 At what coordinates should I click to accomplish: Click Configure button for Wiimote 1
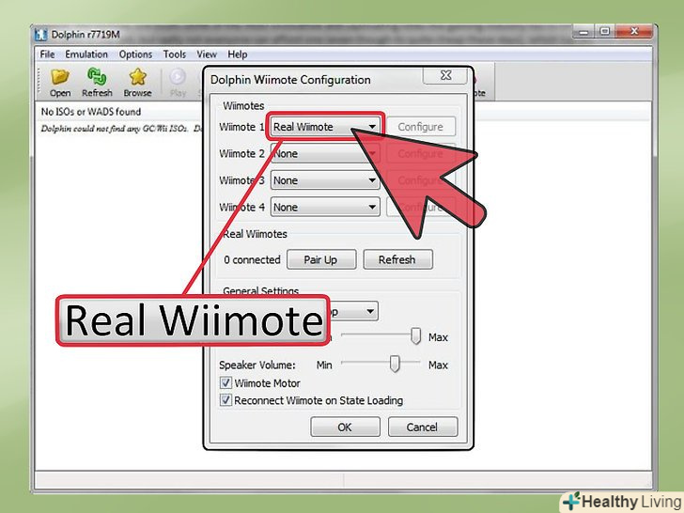421,127
